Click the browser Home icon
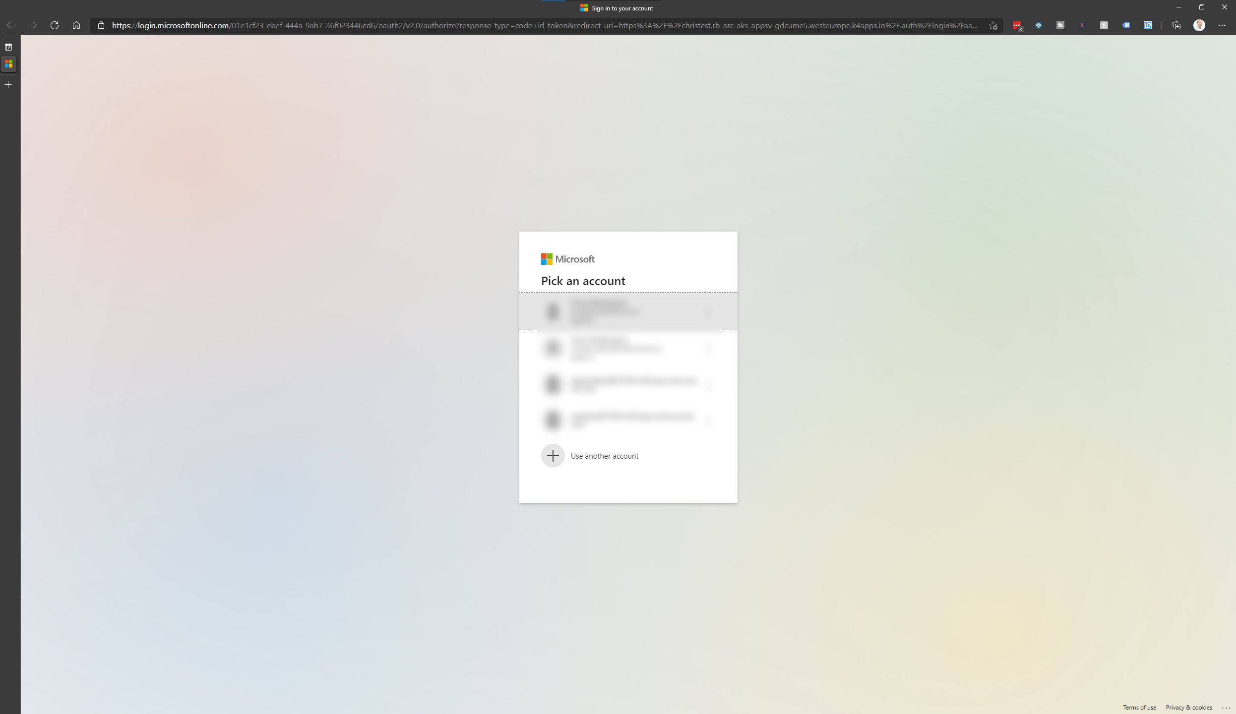This screenshot has width=1236, height=714. (x=76, y=25)
